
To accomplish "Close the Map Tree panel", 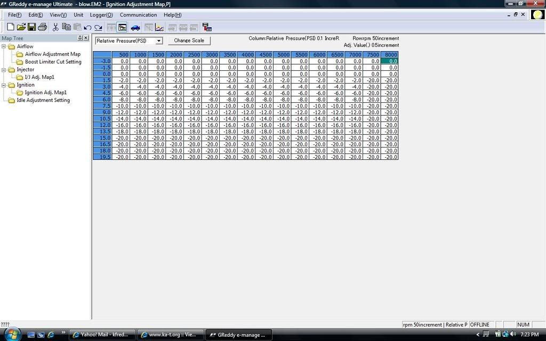I will 86,38.
